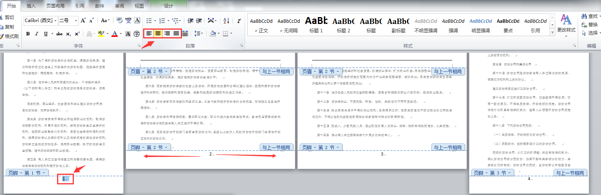Apply paragraph shading fill color
Image resolution: width=601 pixels, height=195 pixels.
pyautogui.click(x=213, y=33)
